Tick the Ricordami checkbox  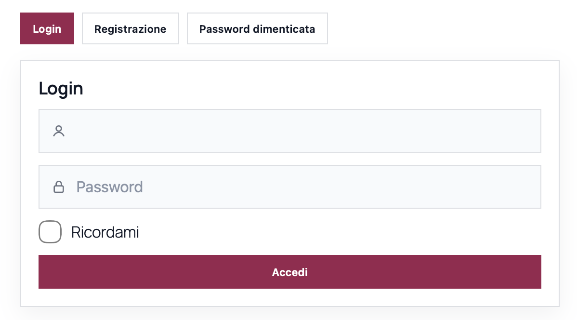click(x=50, y=232)
